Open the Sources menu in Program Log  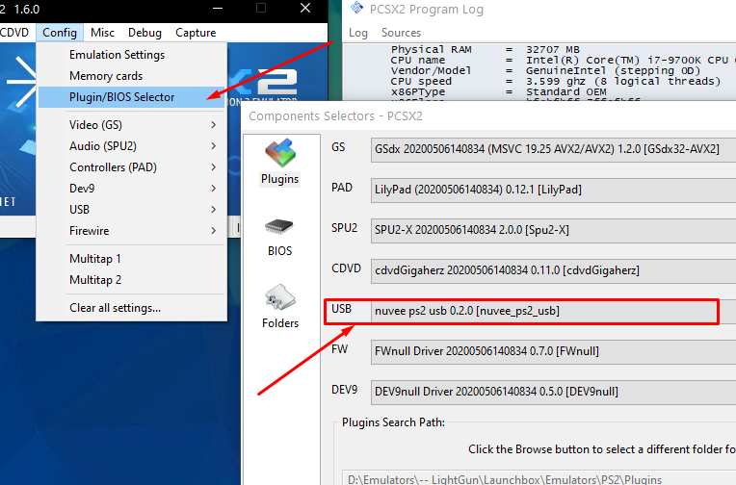[402, 33]
